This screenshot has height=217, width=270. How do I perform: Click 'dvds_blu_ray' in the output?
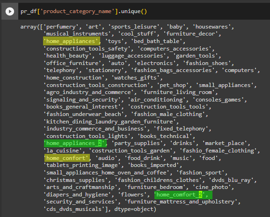pyautogui.click(x=231, y=181)
